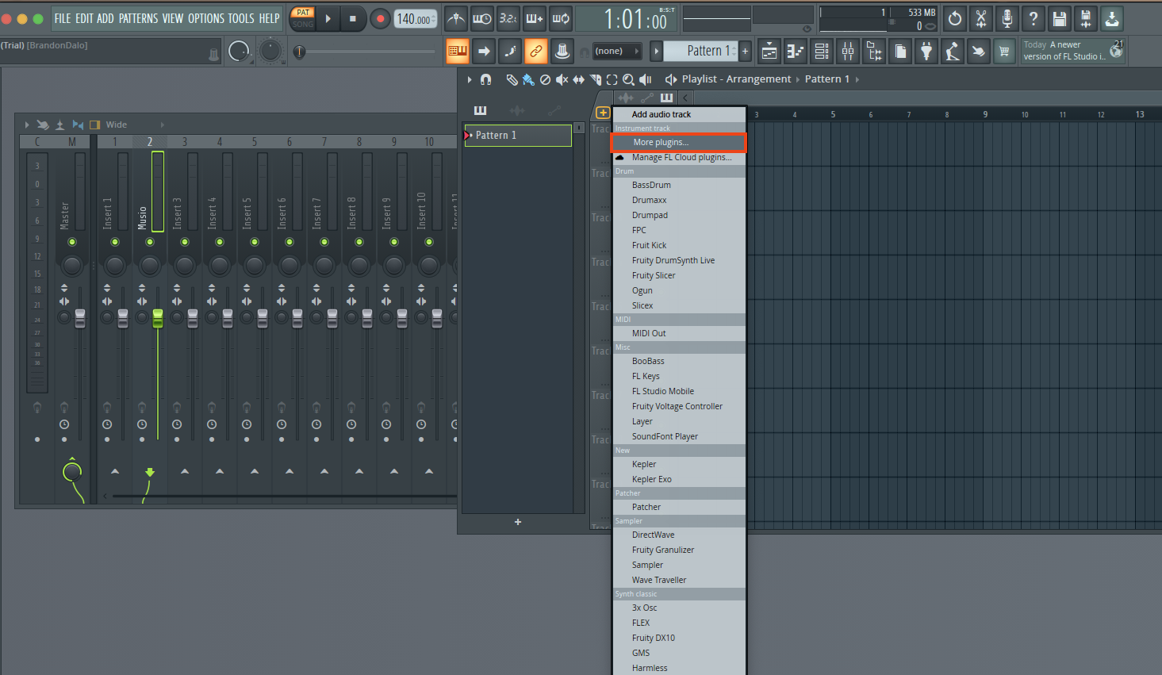Click the song position slider handle
This screenshot has height=675, width=1162.
[299, 52]
